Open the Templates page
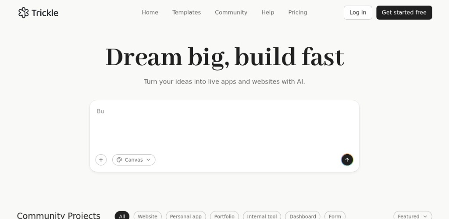The image size is (449, 219). pos(186,12)
